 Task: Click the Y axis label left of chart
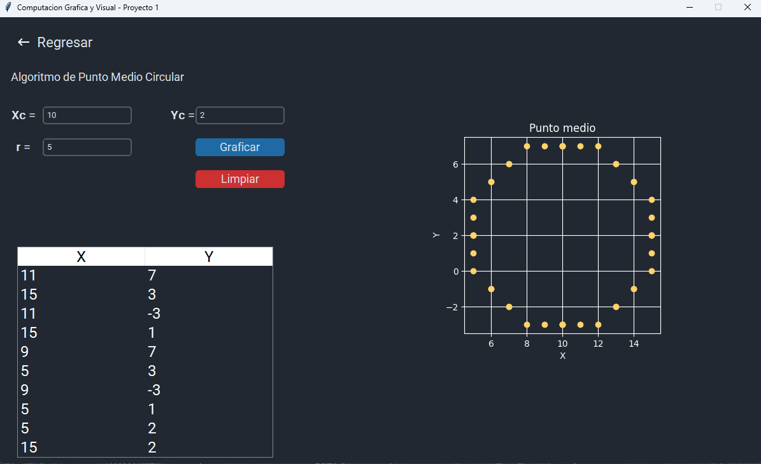pos(436,235)
